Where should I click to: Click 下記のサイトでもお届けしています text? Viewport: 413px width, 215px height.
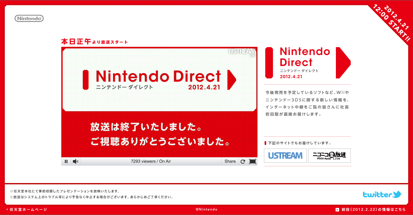tap(299, 143)
